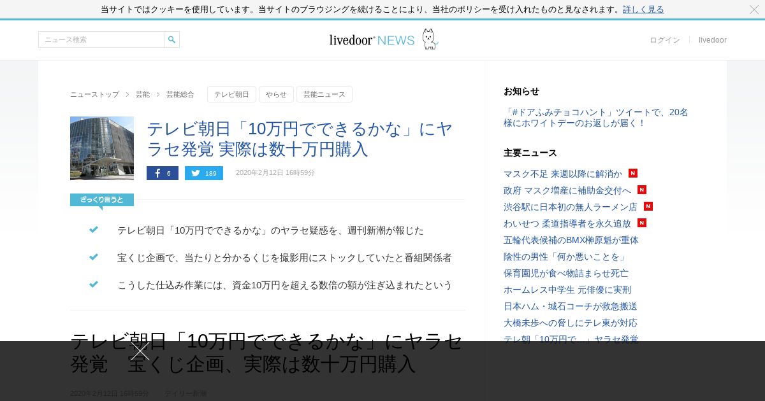Click the ざっくり言うと label
The width and height of the screenshot is (765, 401).
coord(102,200)
